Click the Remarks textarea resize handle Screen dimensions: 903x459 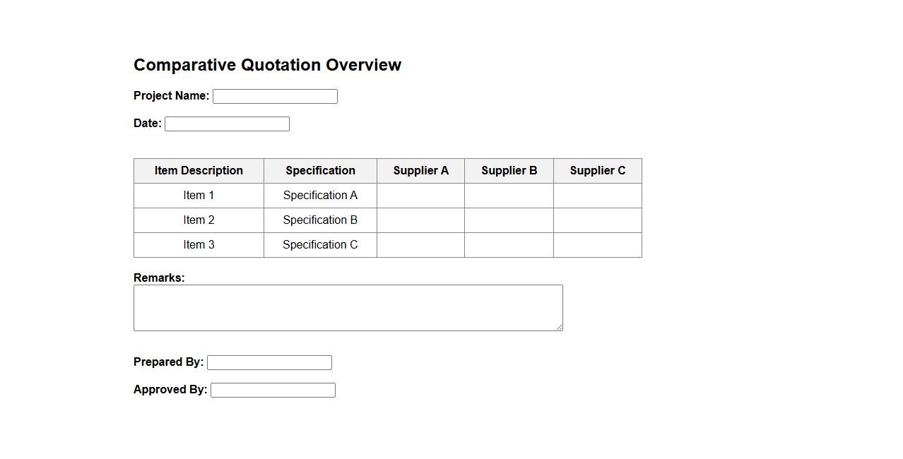coord(559,327)
